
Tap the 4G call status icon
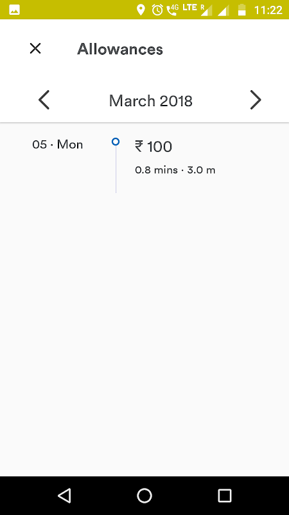[x=172, y=10]
